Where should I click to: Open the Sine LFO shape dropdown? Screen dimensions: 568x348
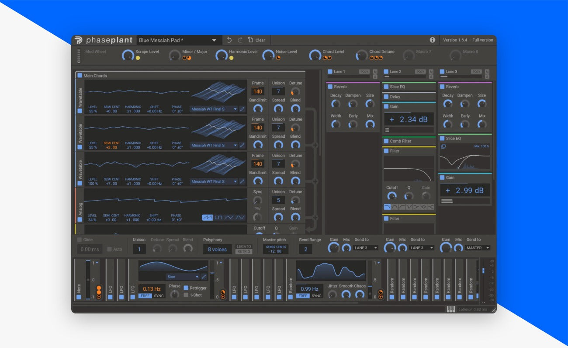(x=183, y=277)
